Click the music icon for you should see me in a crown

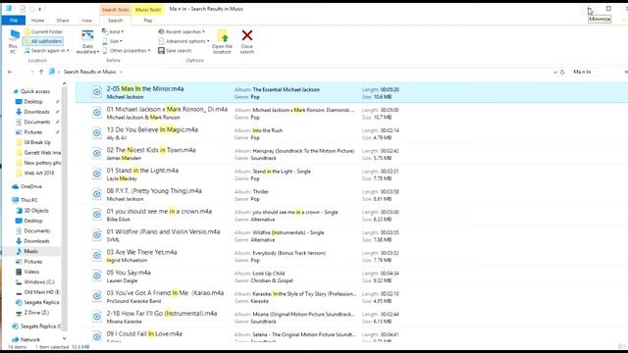pyautogui.click(x=96, y=215)
